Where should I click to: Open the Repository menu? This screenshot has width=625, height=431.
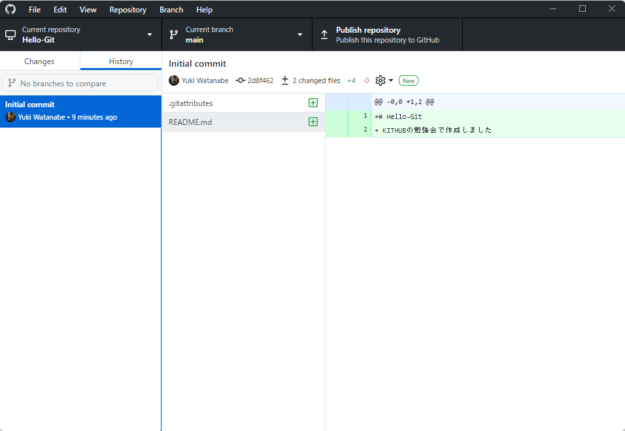(127, 9)
